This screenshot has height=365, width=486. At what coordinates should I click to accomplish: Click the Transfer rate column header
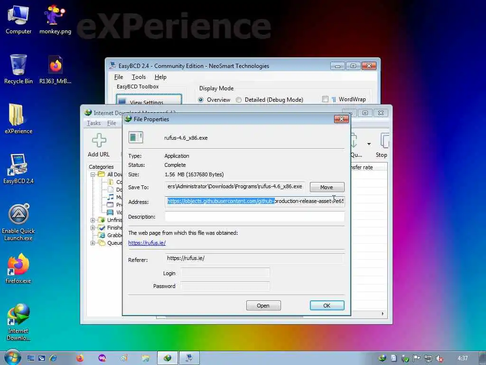click(x=369, y=167)
